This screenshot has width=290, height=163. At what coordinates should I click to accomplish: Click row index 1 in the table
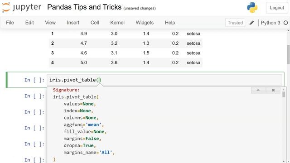[x=53, y=34]
